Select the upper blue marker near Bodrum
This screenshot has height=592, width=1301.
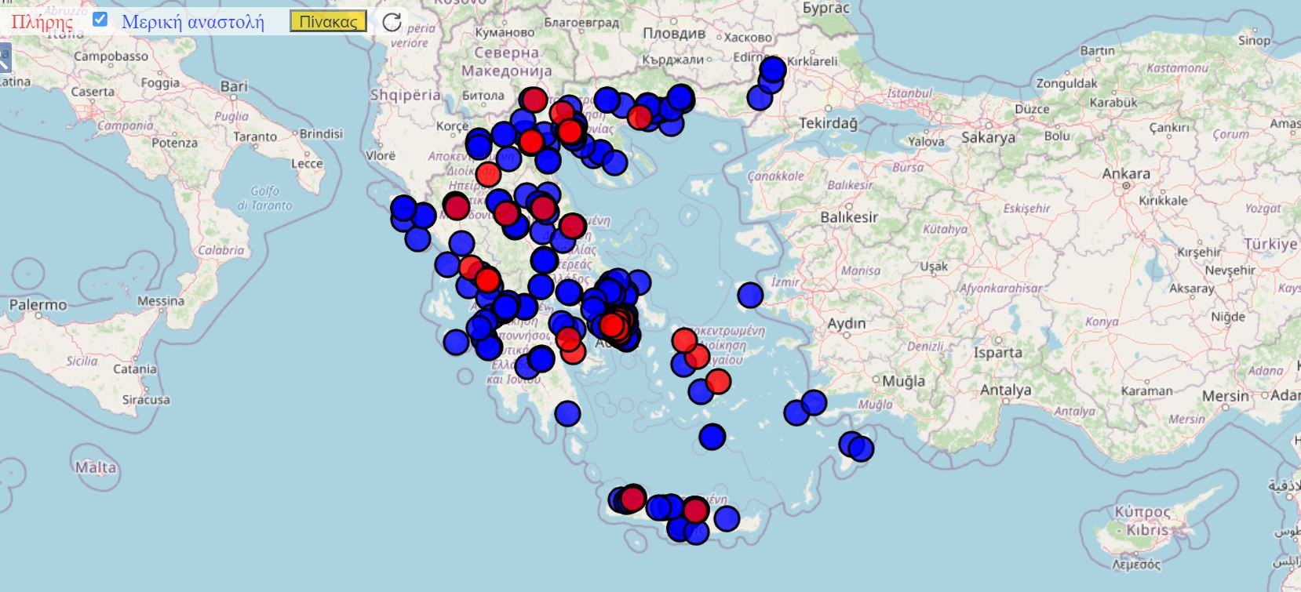(814, 402)
